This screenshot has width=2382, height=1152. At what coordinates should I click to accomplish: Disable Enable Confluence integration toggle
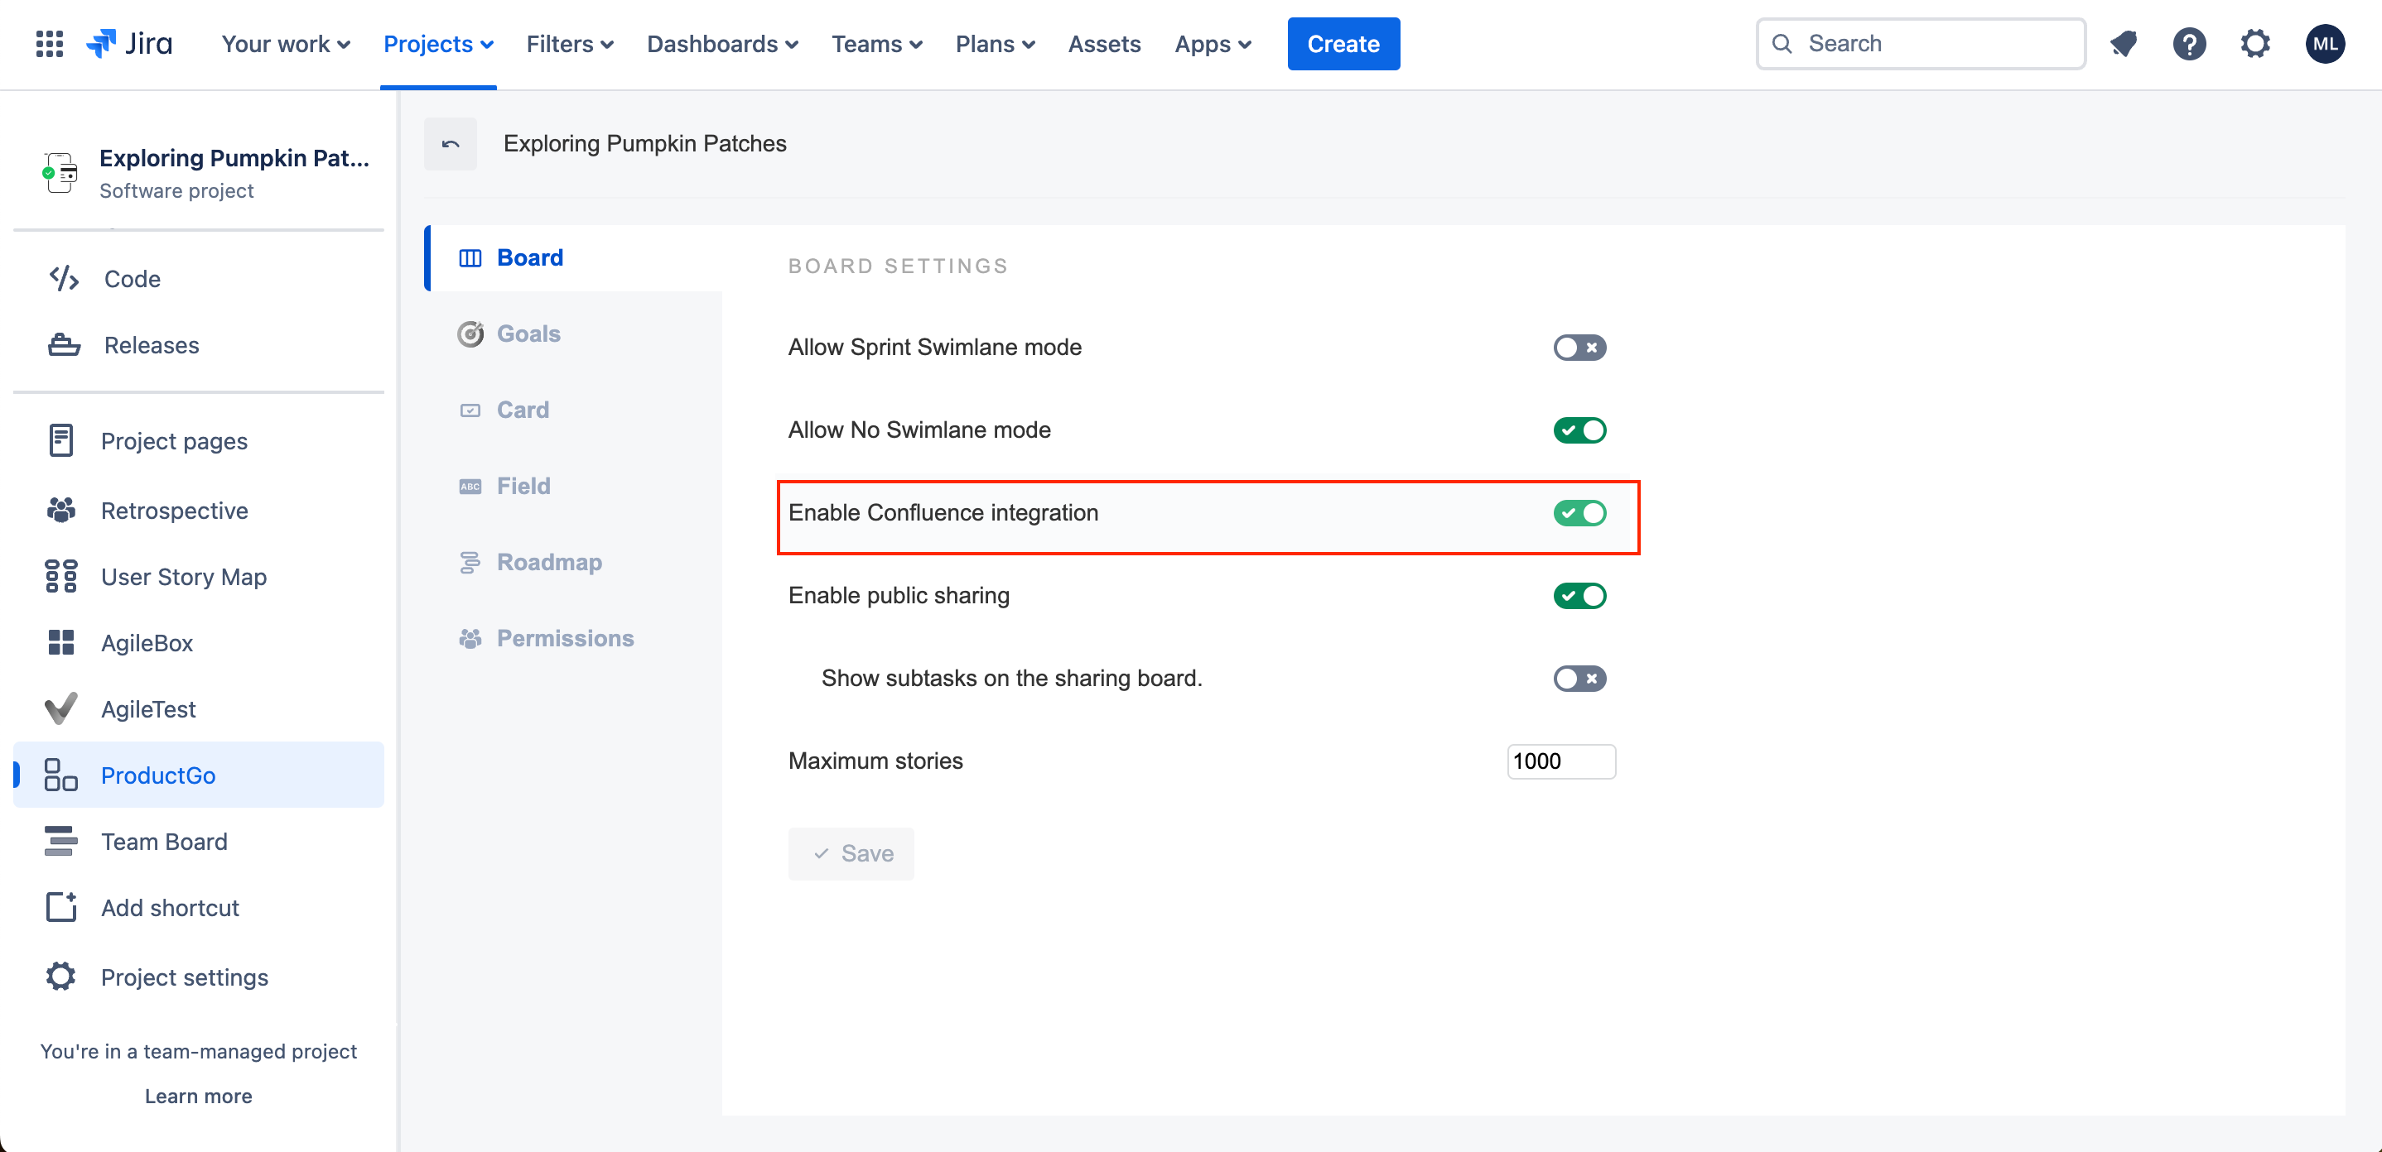pos(1579,513)
